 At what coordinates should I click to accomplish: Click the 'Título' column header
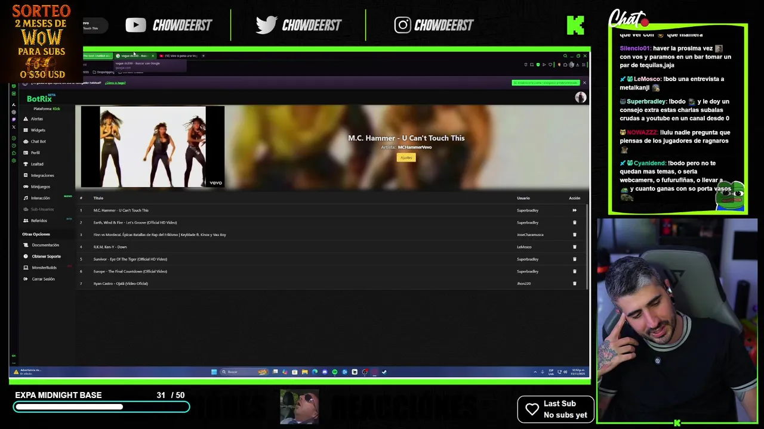click(x=98, y=198)
